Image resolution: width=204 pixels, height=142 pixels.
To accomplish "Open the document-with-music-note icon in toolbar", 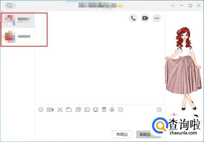I will pyautogui.click(x=78, y=110).
